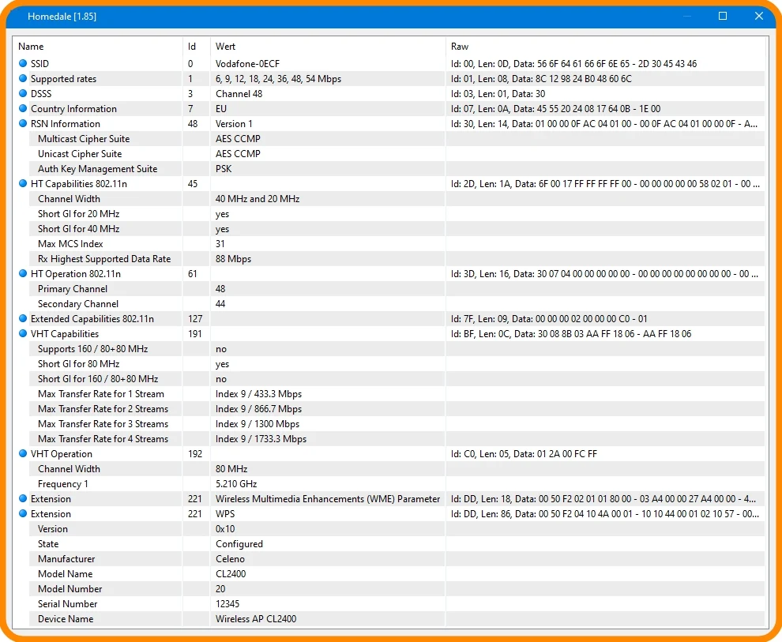
Task: Click 'Index 9 / 1733.3 Mbps' value
Action: [261, 438]
